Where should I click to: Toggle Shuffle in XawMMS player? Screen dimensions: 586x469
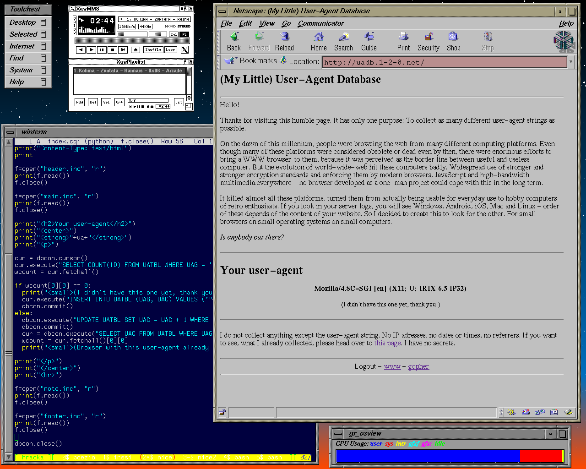[x=153, y=49]
